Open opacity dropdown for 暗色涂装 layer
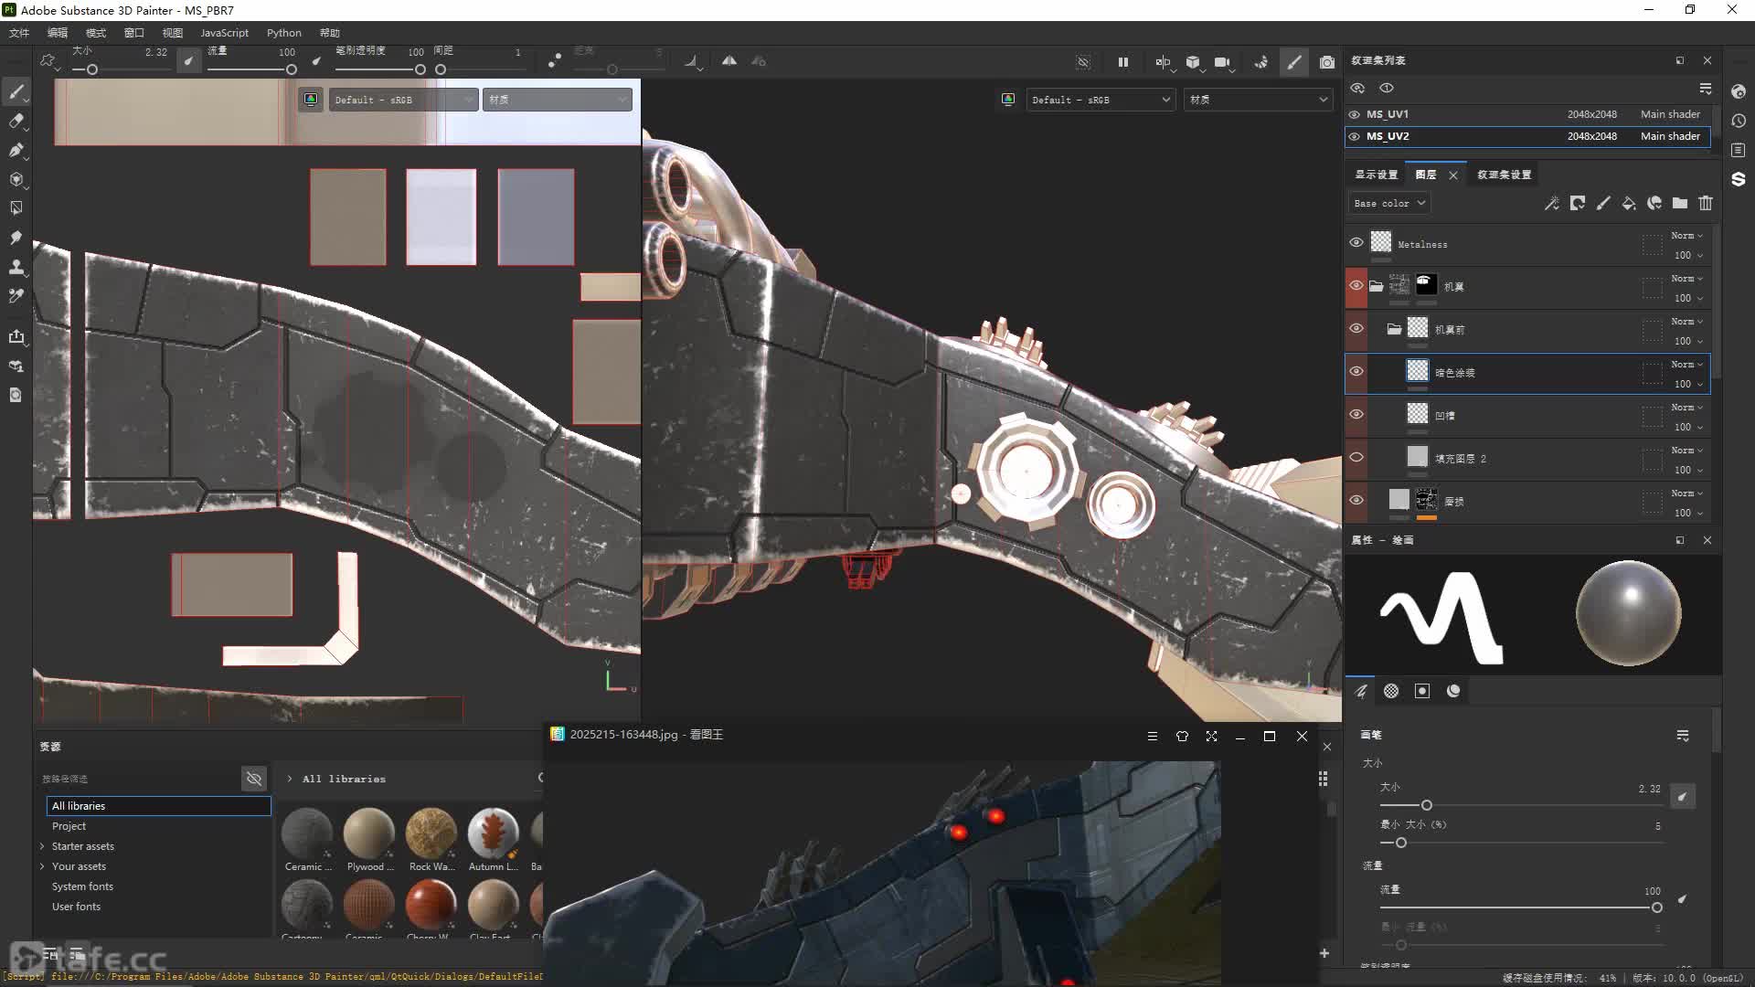 1688,384
